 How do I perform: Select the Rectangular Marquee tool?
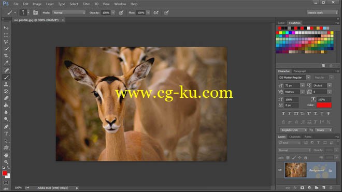coord(6,35)
